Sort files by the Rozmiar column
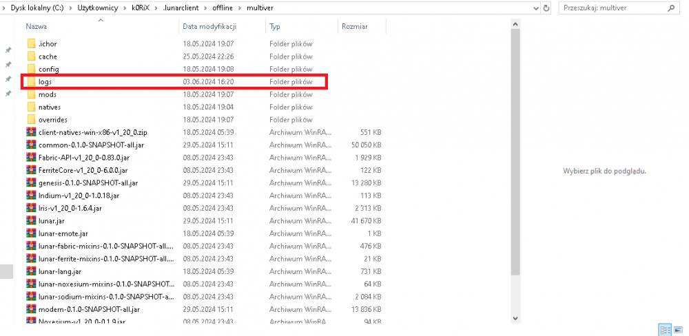The height and width of the screenshot is (336, 689). [354, 26]
